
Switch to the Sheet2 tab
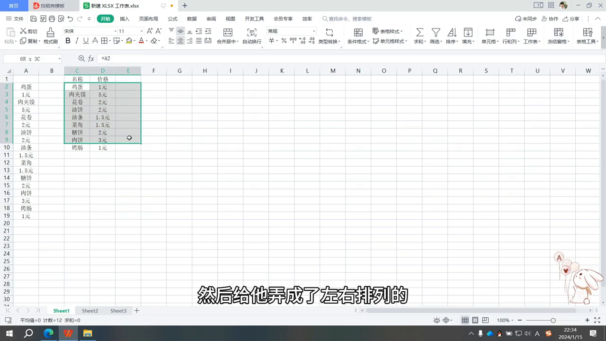click(90, 311)
